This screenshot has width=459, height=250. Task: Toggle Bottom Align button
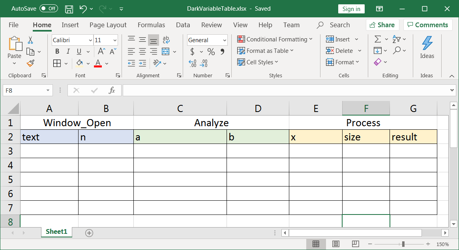point(154,40)
